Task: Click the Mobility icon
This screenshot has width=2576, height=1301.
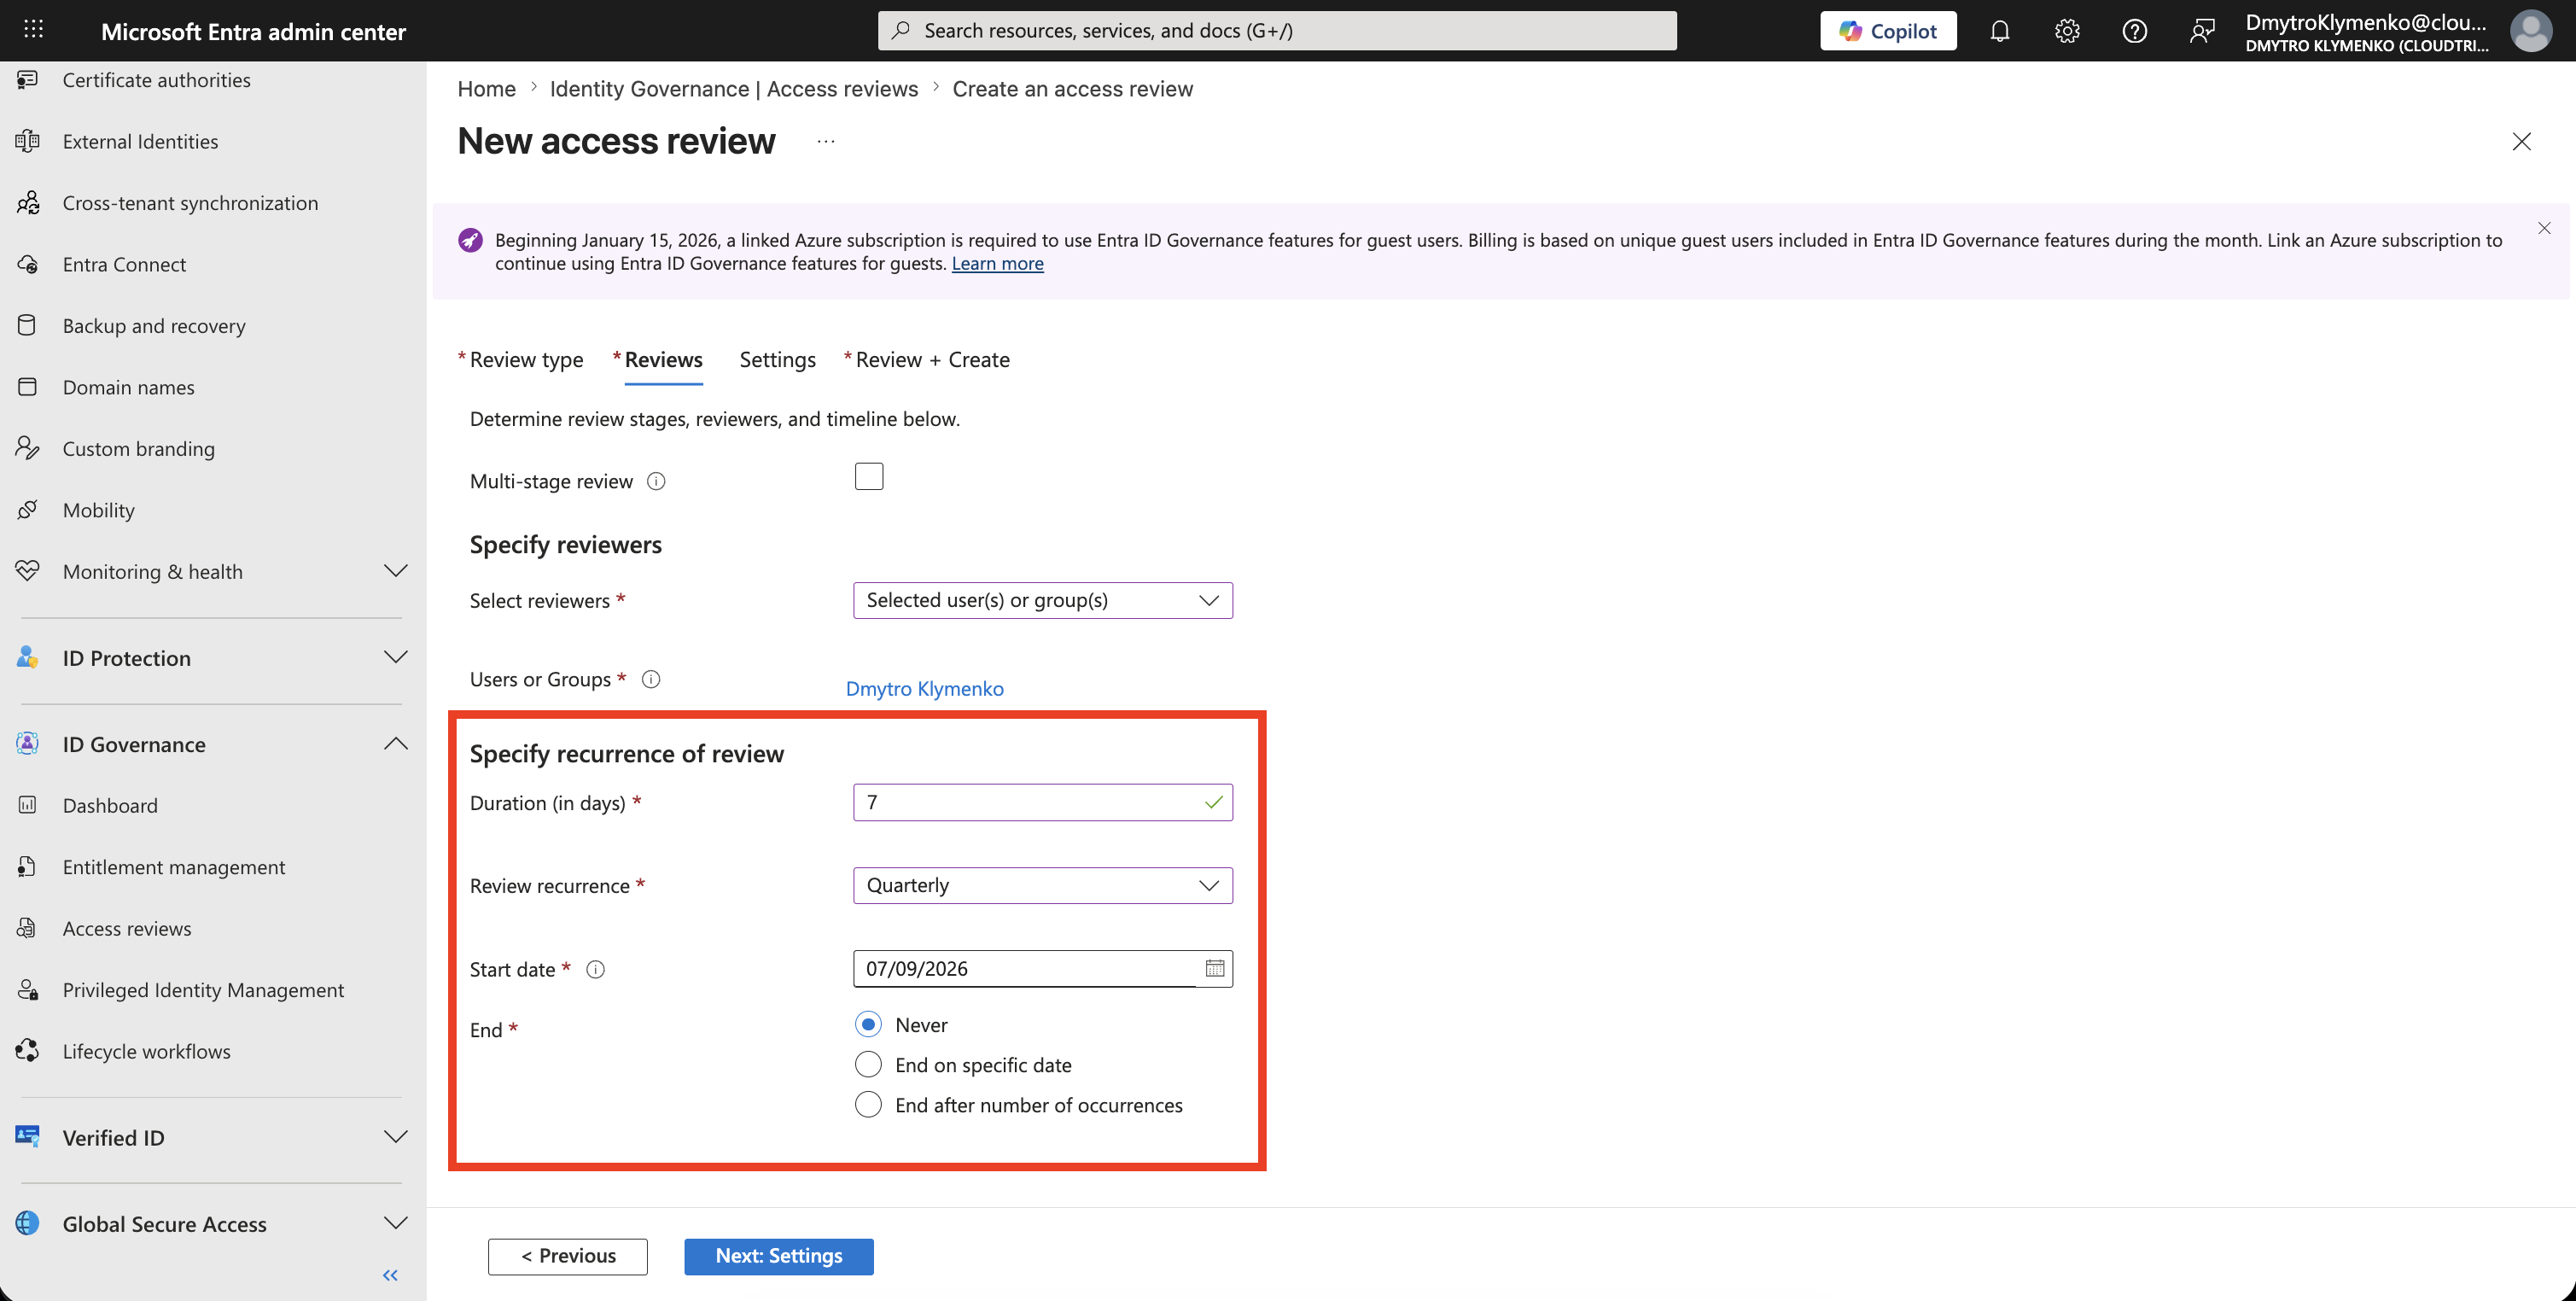Action: (28, 510)
